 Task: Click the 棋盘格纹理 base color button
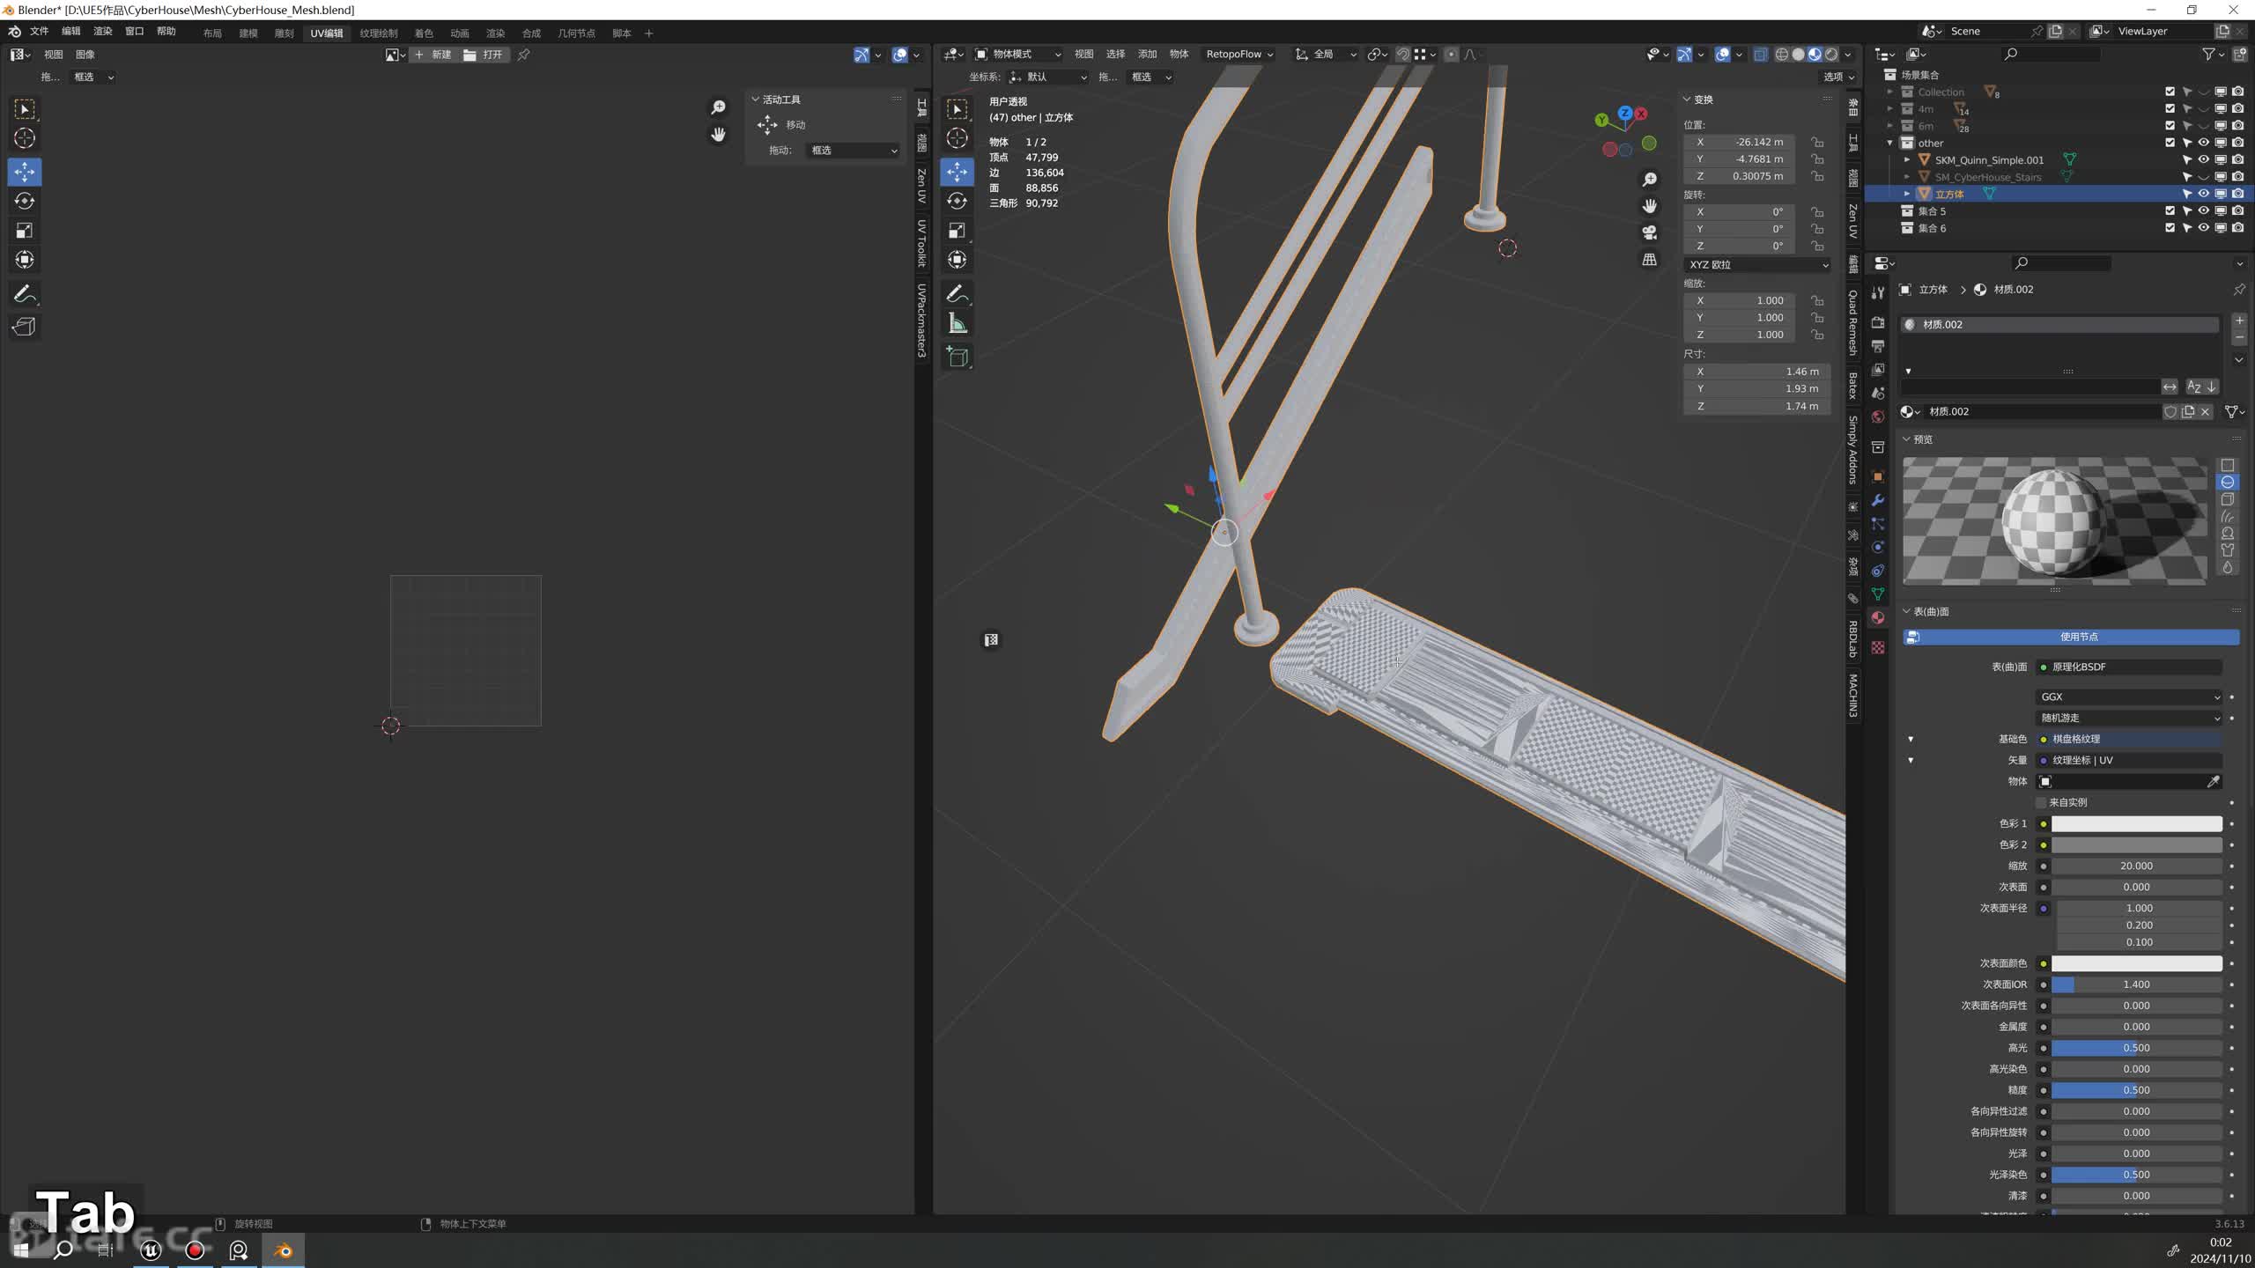[2130, 739]
